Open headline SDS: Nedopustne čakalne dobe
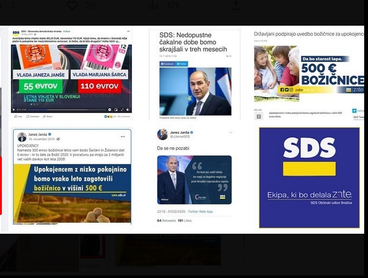 point(193,42)
